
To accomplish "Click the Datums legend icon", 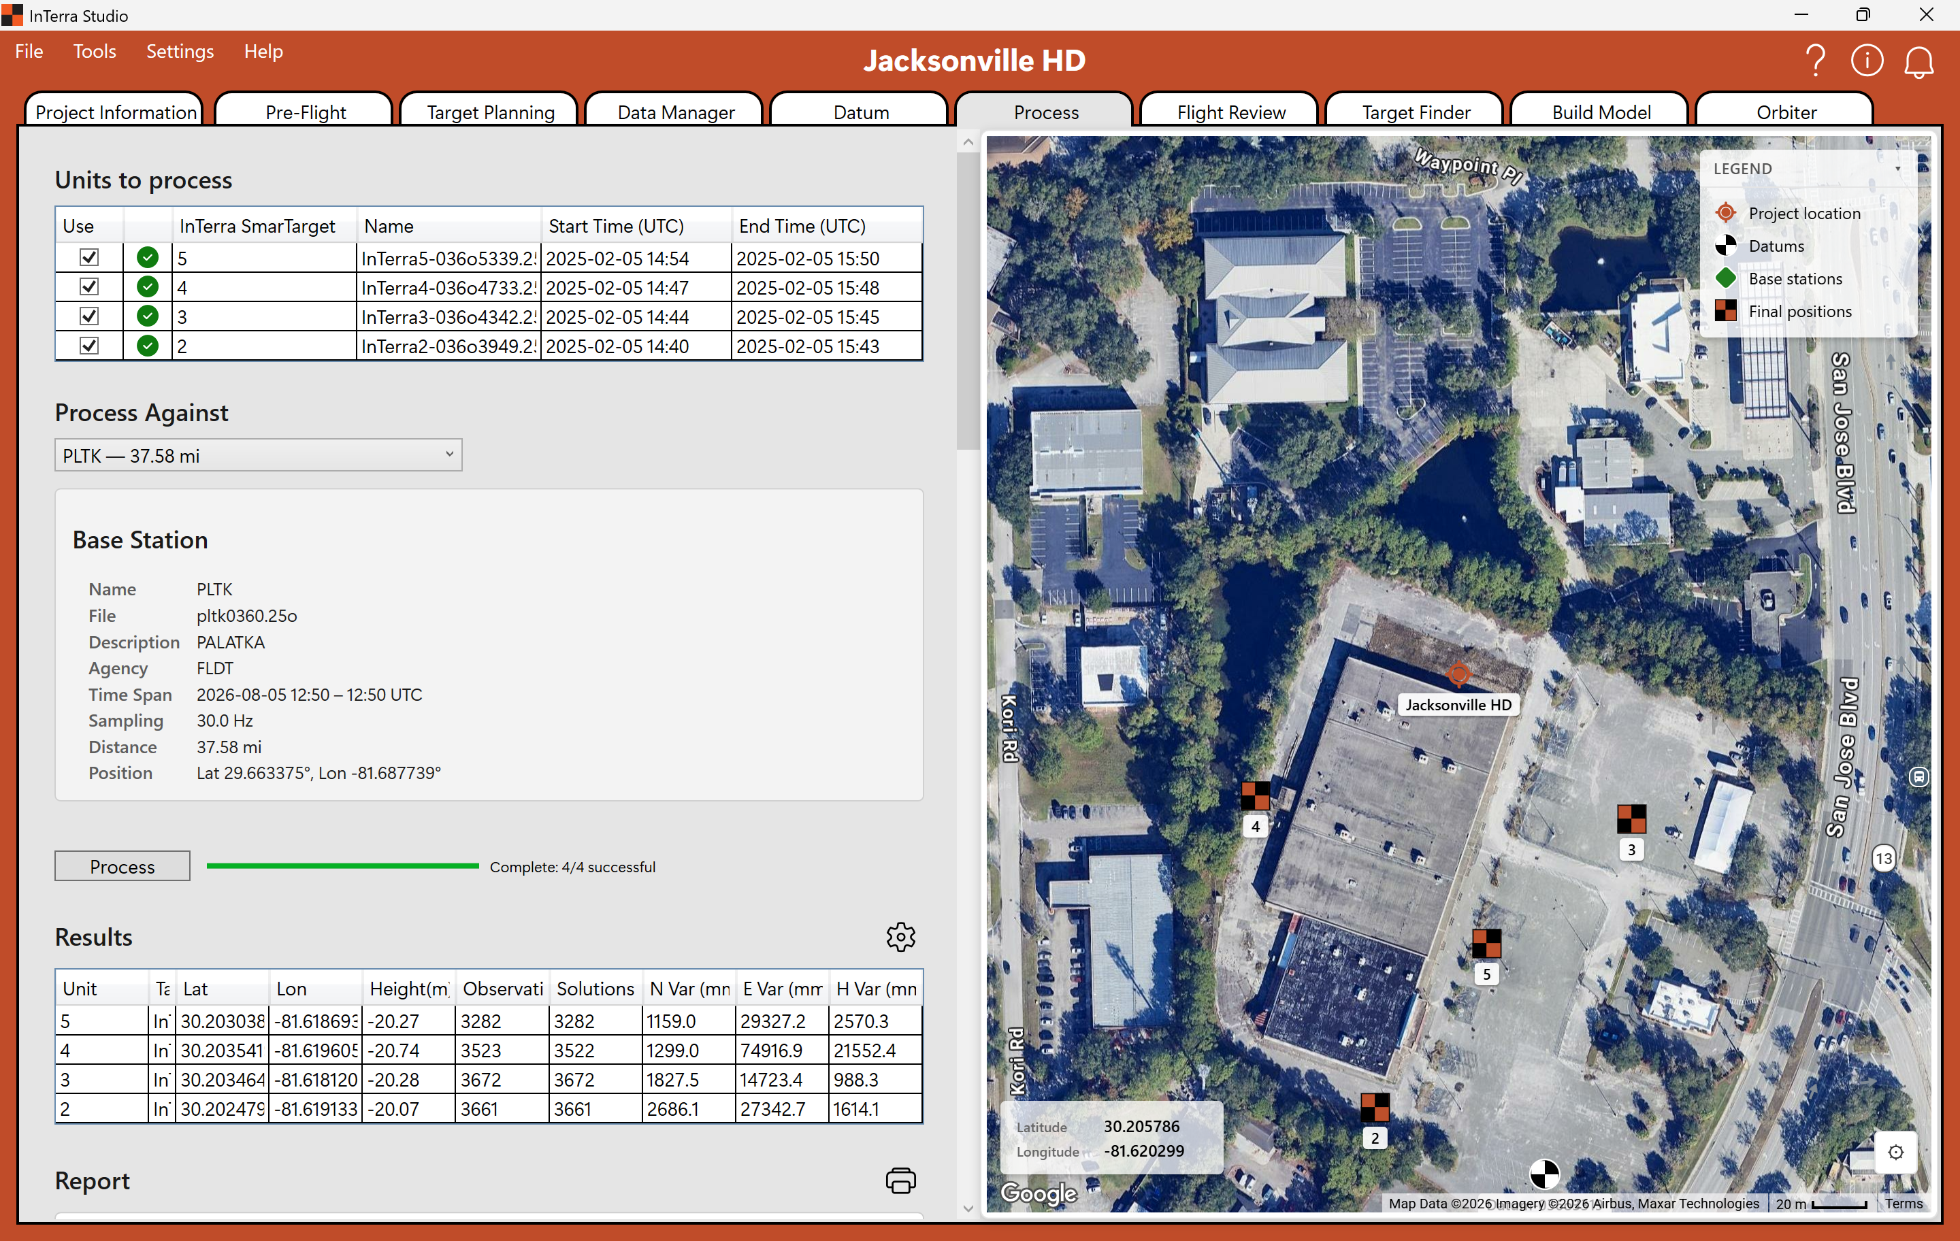I will (1726, 246).
